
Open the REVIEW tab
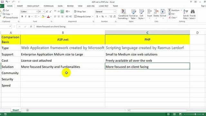point(70,6)
